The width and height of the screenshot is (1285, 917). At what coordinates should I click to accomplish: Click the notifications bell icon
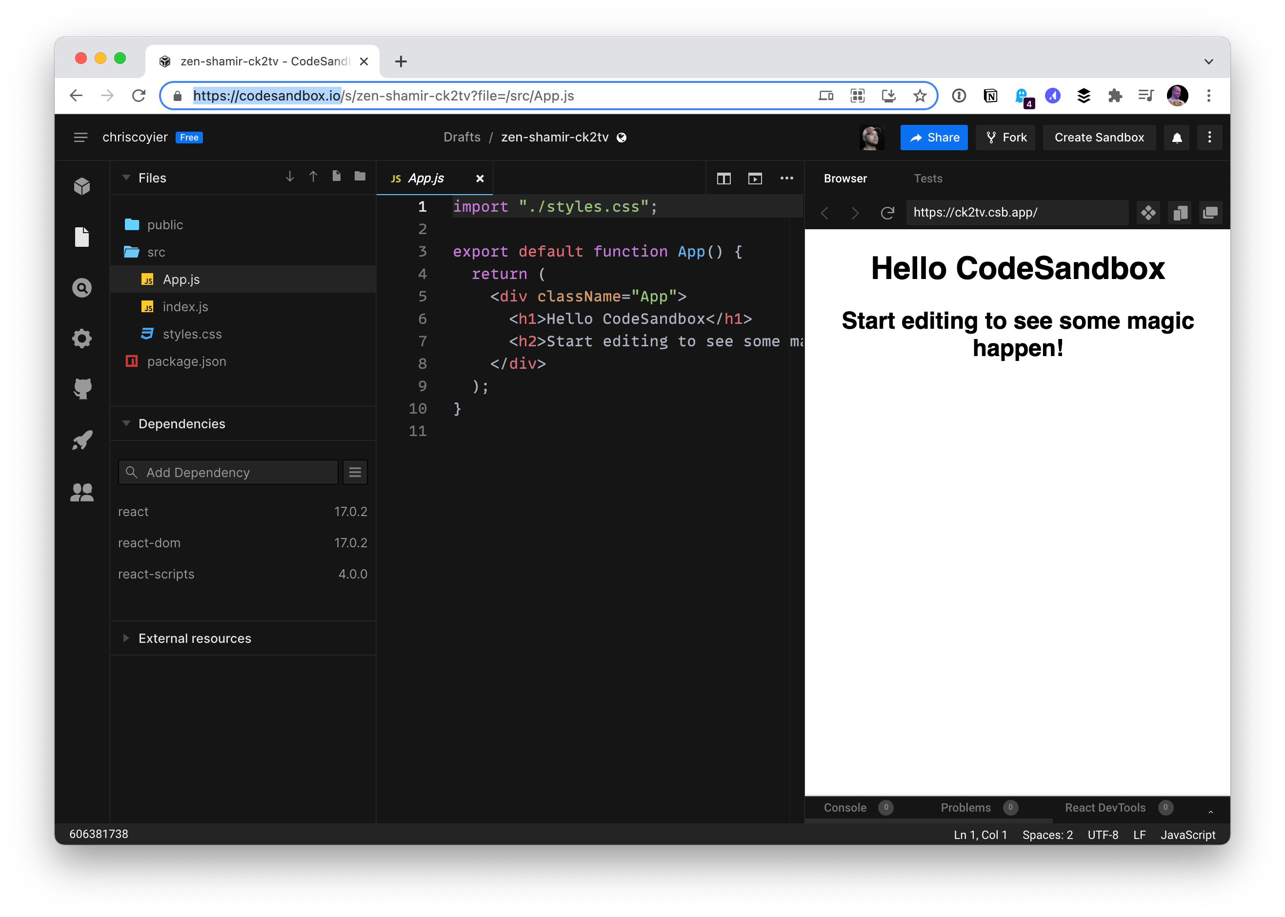pos(1177,138)
